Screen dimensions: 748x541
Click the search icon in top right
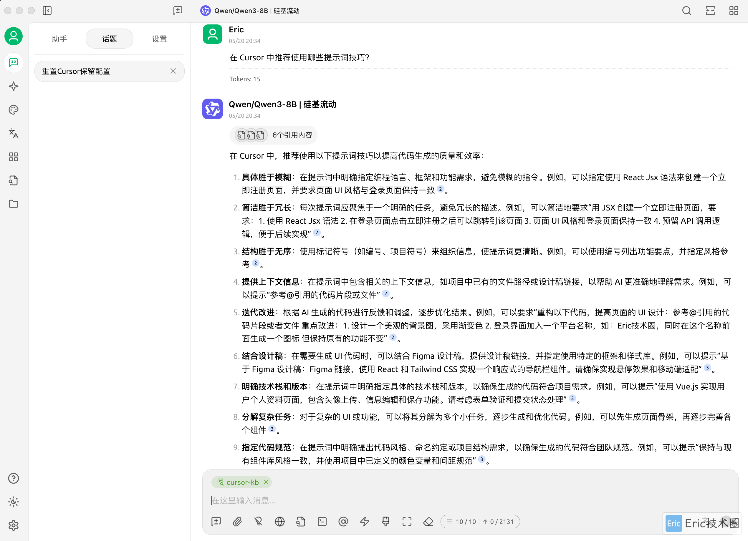687,11
